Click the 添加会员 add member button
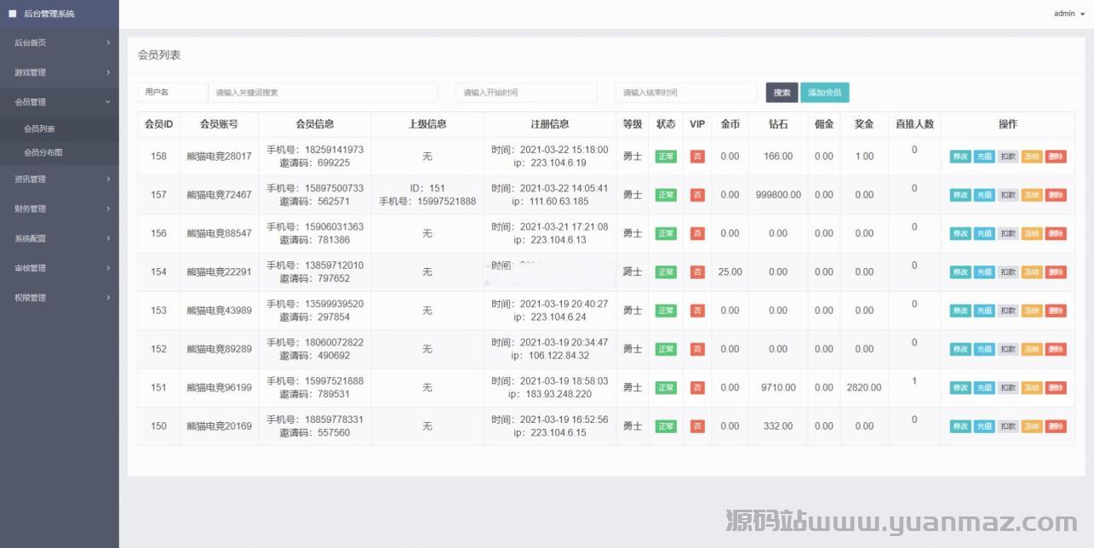The image size is (1094, 548). coord(824,93)
